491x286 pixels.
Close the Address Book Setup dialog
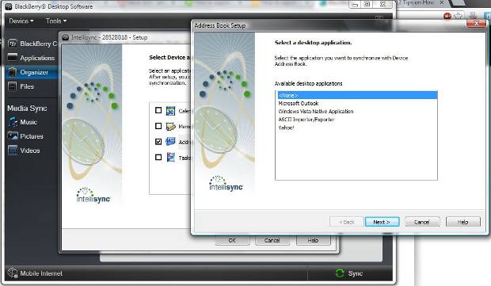[476, 23]
